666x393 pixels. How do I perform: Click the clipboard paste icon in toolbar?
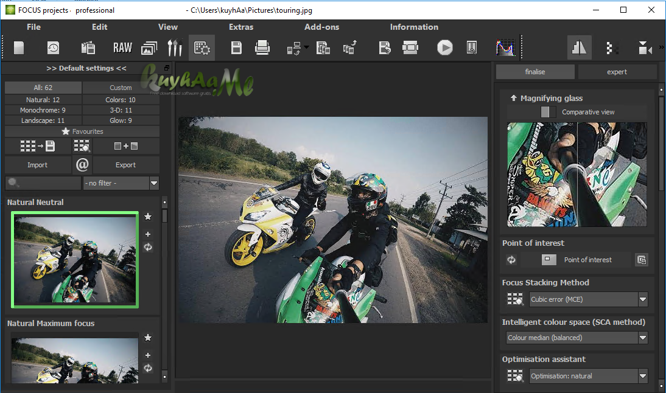[88, 47]
